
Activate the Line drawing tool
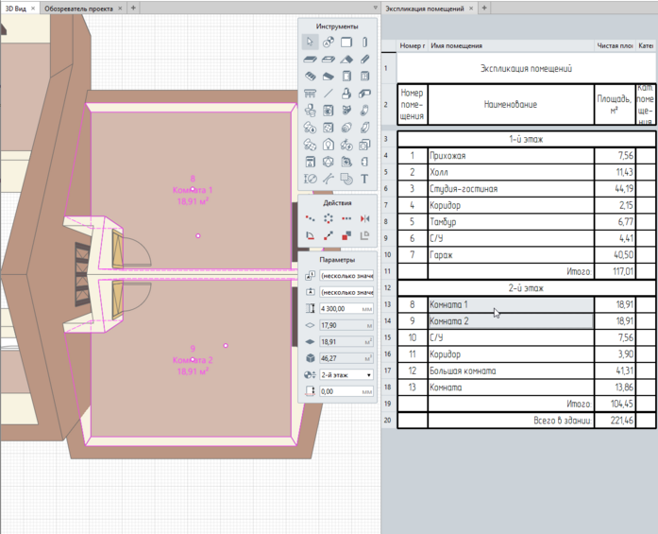pyautogui.click(x=328, y=94)
